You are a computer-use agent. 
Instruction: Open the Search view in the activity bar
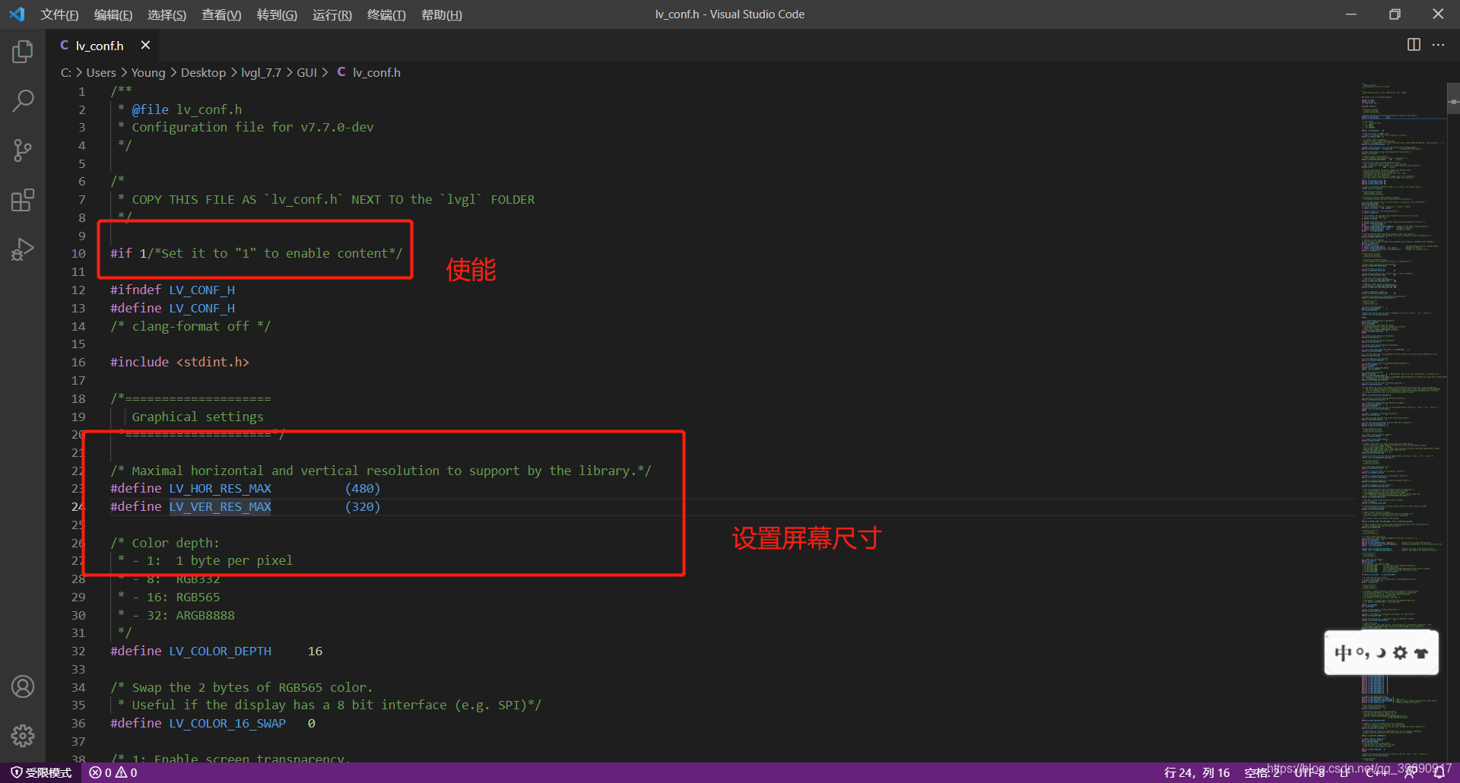pyautogui.click(x=23, y=100)
